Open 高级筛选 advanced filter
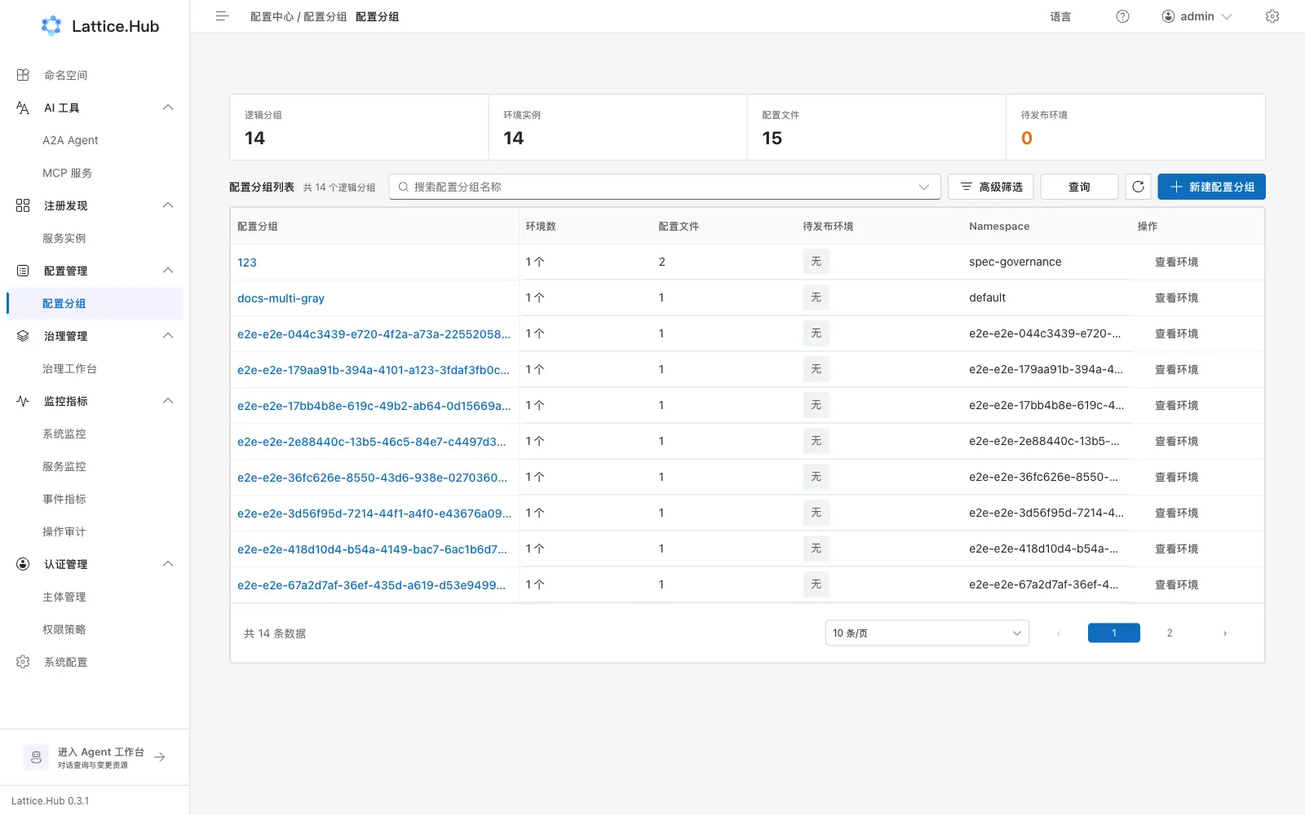1305x815 pixels. pos(991,187)
